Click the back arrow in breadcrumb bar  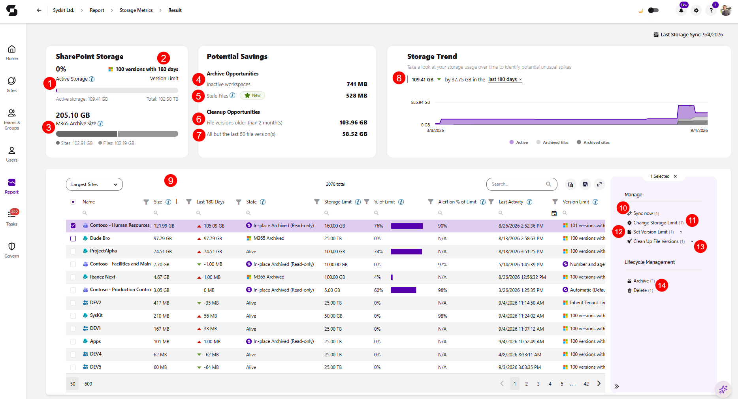pos(39,10)
